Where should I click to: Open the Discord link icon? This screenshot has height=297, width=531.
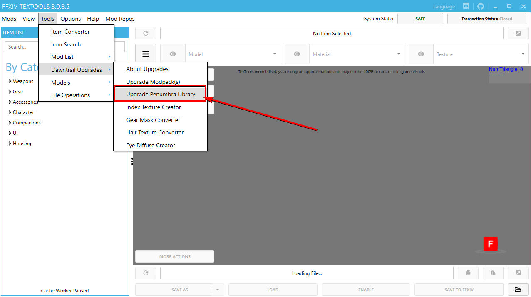[466, 6]
